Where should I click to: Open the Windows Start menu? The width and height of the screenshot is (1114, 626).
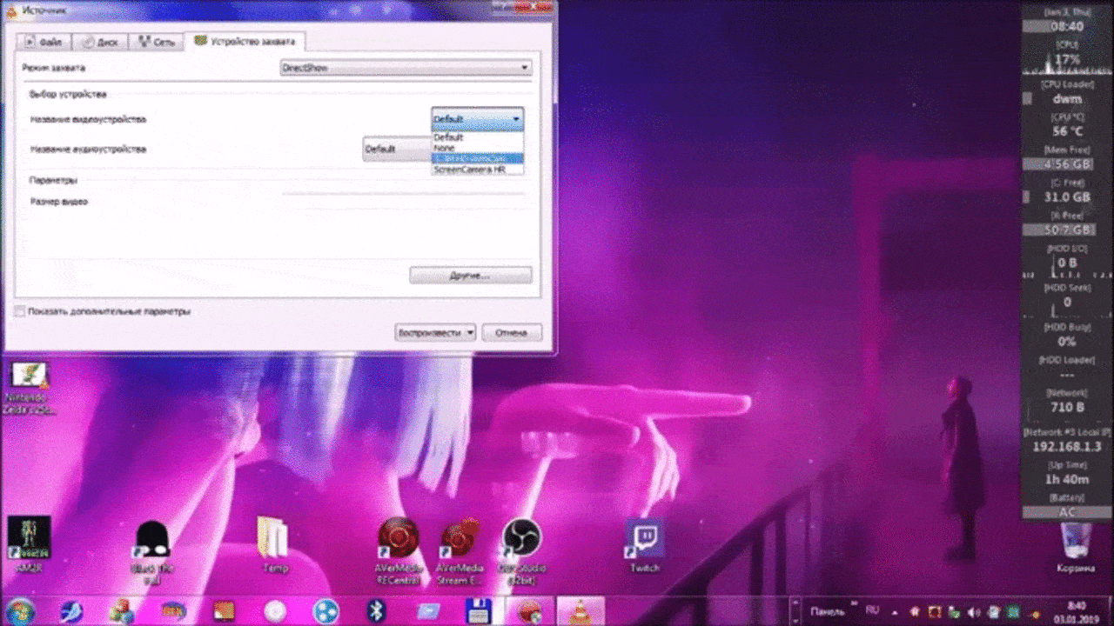click(21, 610)
